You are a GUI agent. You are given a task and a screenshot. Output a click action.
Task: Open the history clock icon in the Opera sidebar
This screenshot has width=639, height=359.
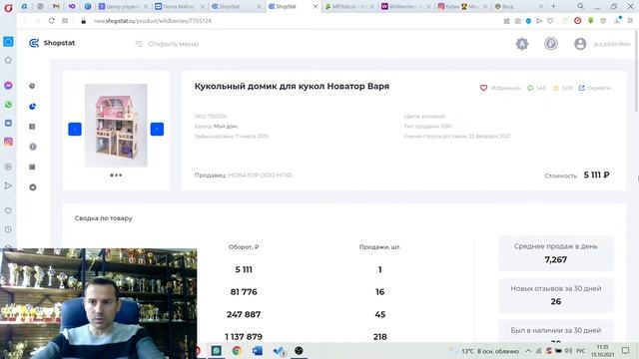pyautogui.click(x=8, y=229)
